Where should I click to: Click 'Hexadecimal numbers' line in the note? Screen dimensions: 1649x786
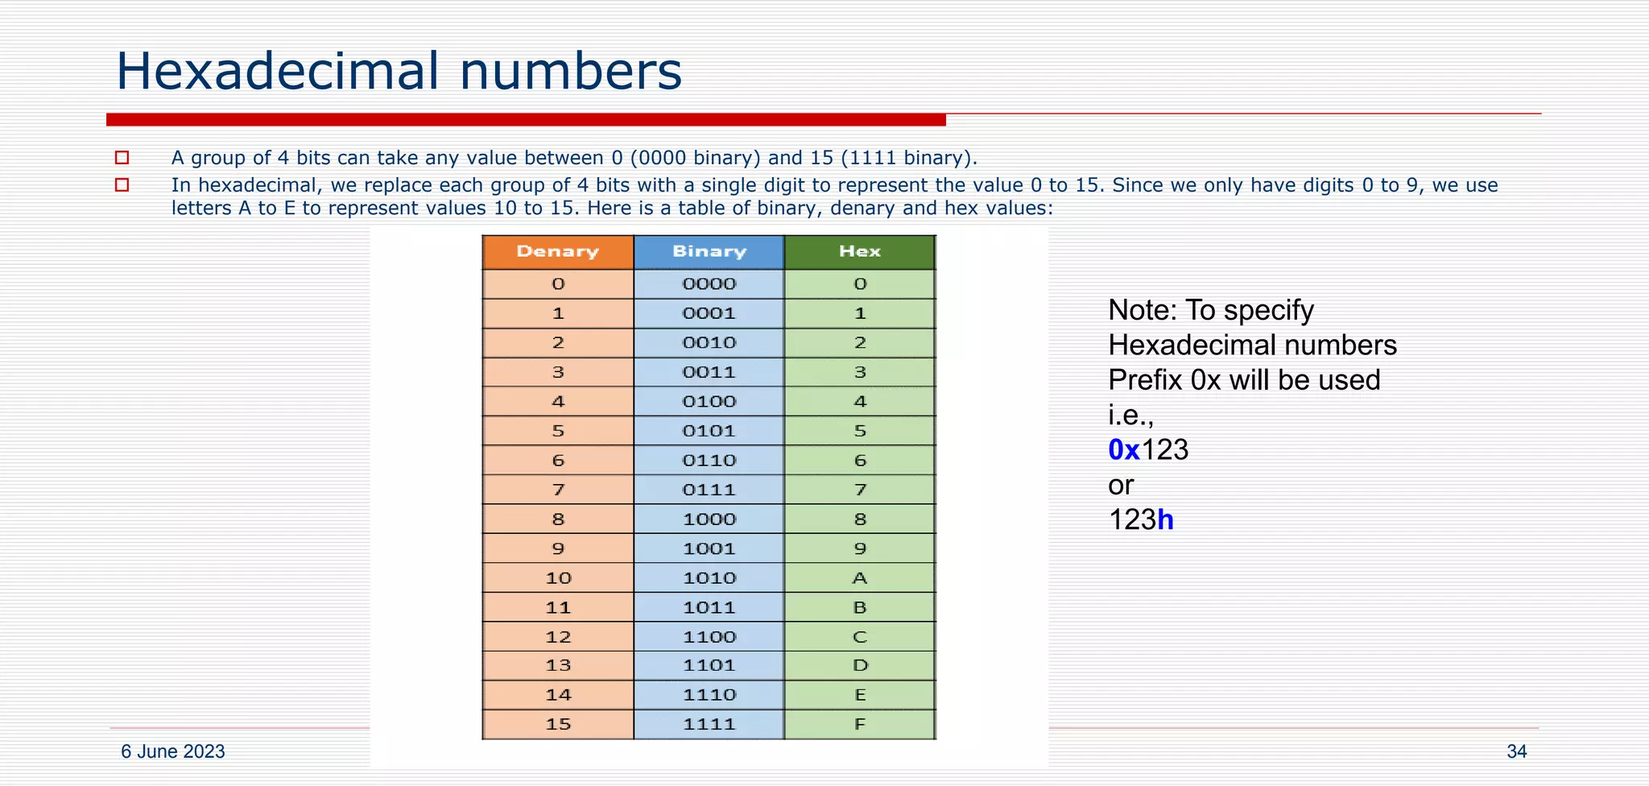1253,345
